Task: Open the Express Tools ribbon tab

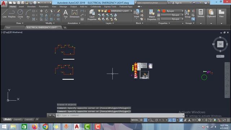Action: pos(110,6)
